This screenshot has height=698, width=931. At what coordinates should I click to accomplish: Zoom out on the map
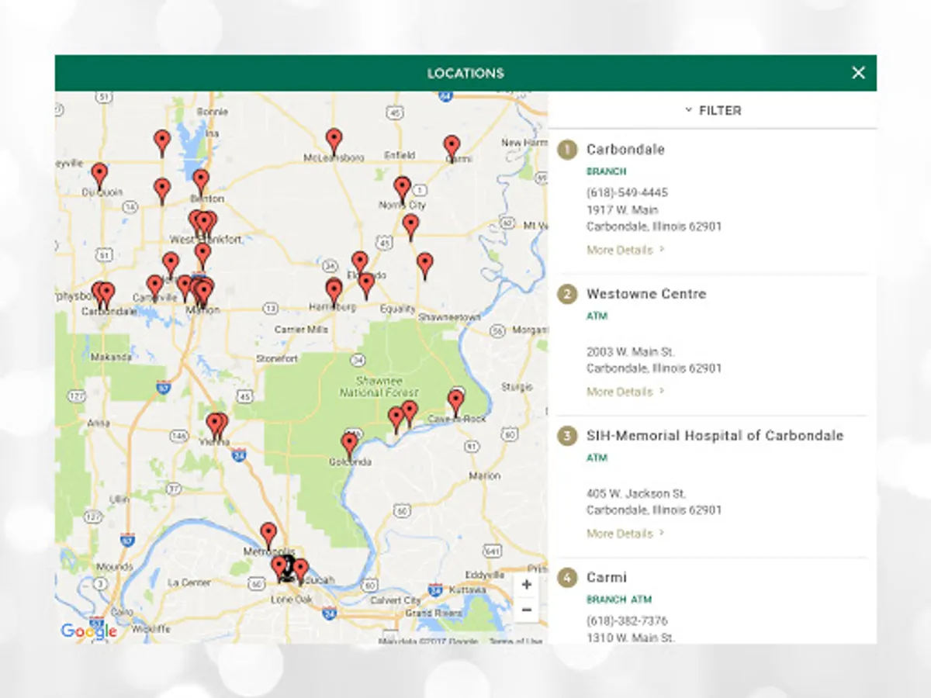click(527, 610)
